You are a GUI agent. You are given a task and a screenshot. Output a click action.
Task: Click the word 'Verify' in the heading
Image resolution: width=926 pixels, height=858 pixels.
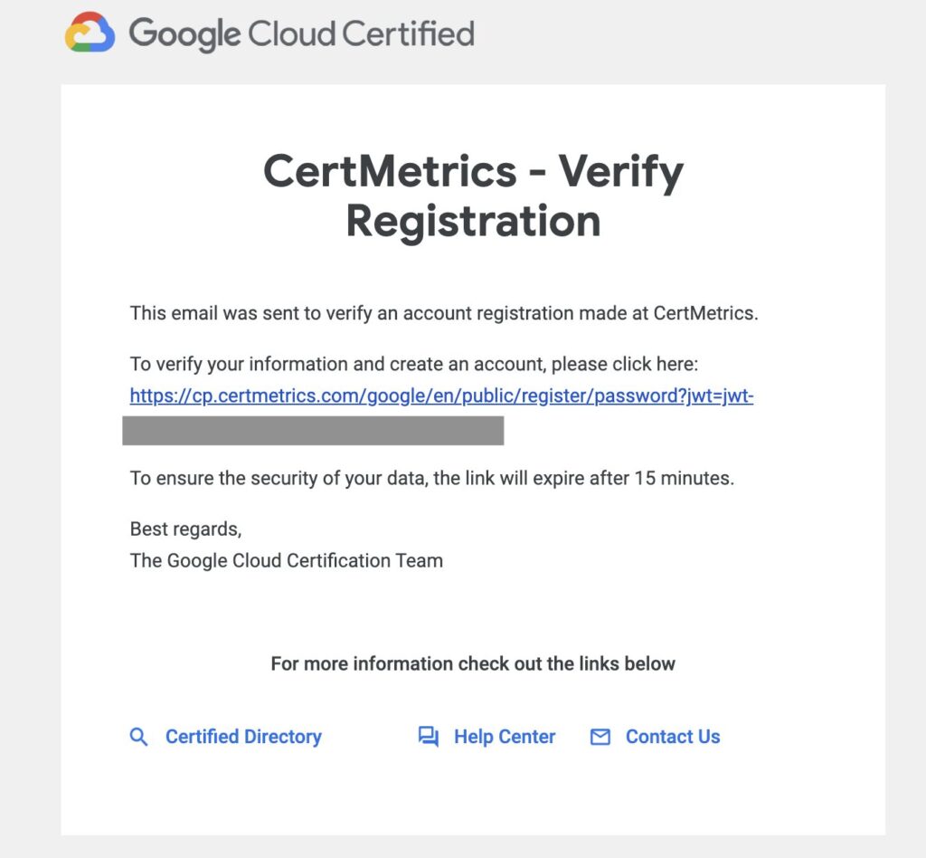[620, 172]
